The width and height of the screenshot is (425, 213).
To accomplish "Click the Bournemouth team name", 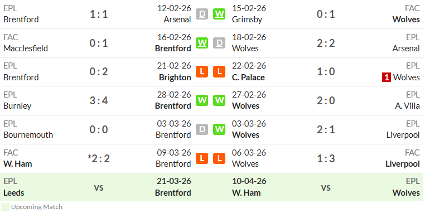I will pyautogui.click(x=28, y=135).
